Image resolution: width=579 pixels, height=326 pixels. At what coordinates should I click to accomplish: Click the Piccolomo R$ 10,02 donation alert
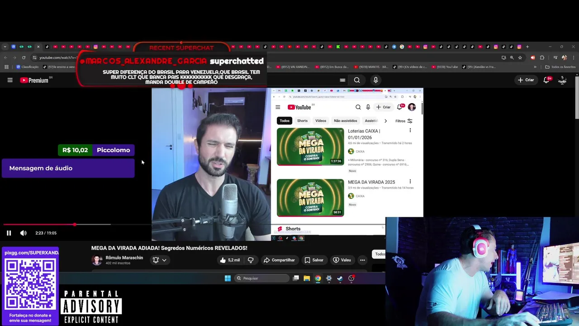point(96,150)
